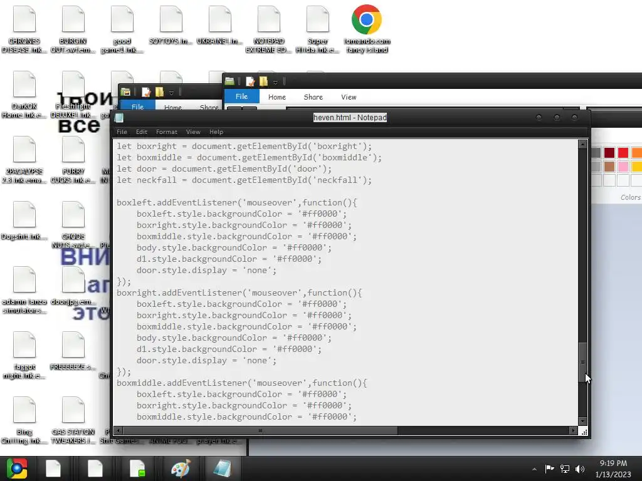Switch to View tab in front Explorer
This screenshot has width=642, height=481.
click(349, 97)
